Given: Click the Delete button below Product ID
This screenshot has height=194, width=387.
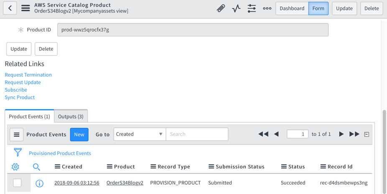Looking at the screenshot, I should click(46, 49).
